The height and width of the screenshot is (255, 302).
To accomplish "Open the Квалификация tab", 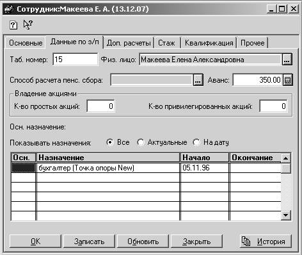I will point(209,43).
